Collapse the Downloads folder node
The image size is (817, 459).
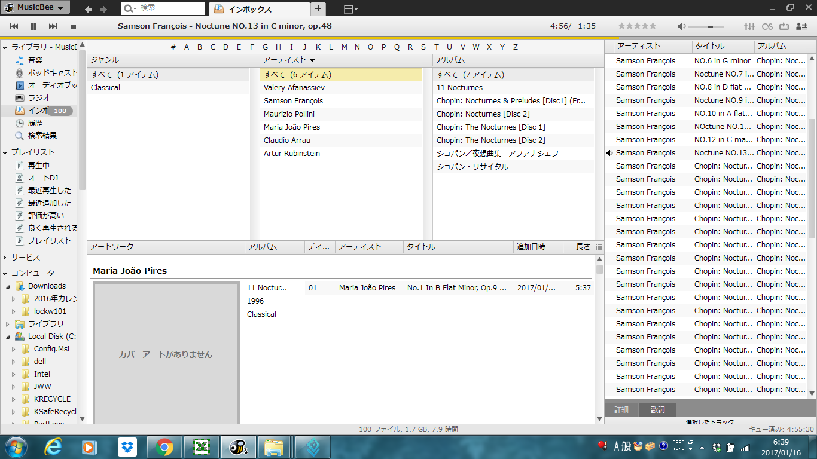(x=8, y=286)
